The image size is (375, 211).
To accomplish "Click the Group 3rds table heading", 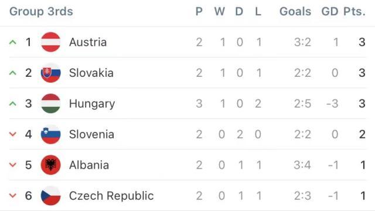I will (41, 12).
